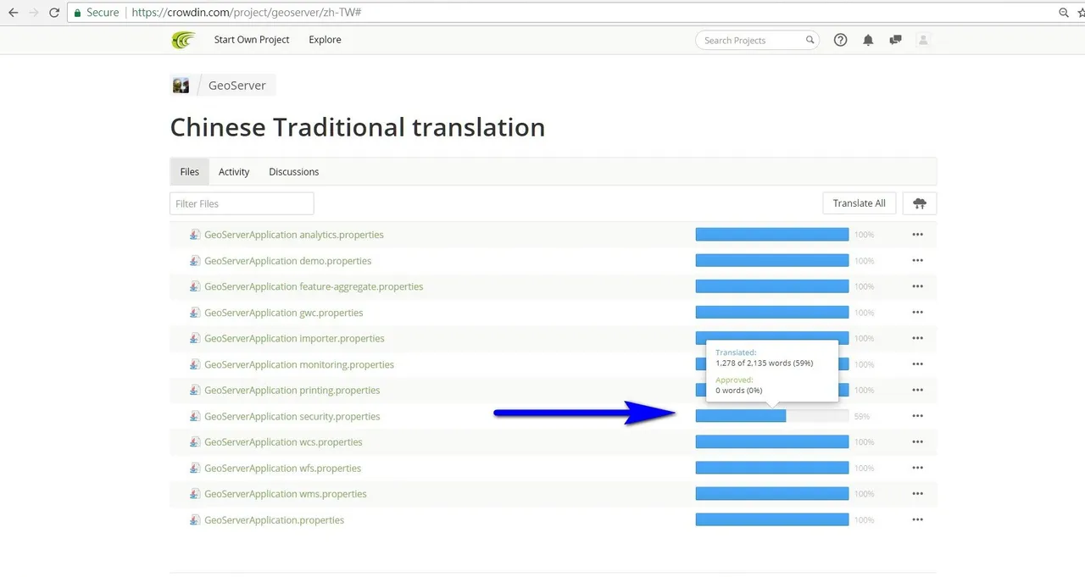This screenshot has width=1085, height=577.
Task: Open GeoServerApplication security.properties file
Action: point(292,416)
